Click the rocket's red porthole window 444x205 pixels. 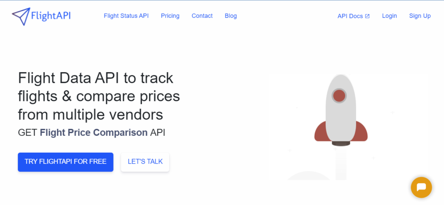pyautogui.click(x=339, y=96)
